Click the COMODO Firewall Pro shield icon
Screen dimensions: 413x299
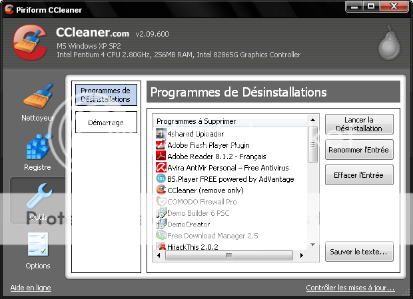(161, 201)
